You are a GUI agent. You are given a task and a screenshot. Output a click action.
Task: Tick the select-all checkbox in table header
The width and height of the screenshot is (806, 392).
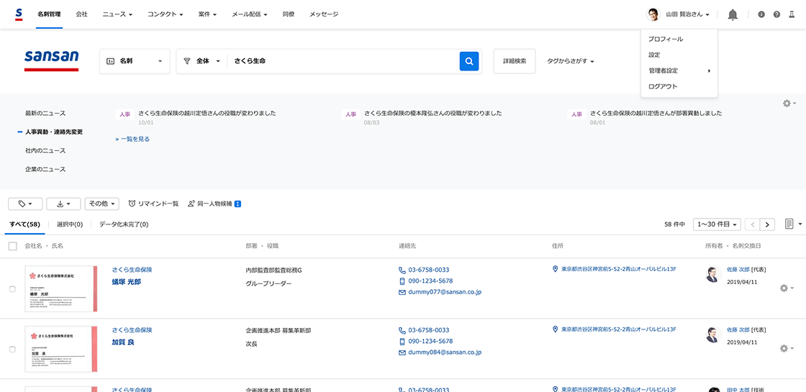pos(13,247)
